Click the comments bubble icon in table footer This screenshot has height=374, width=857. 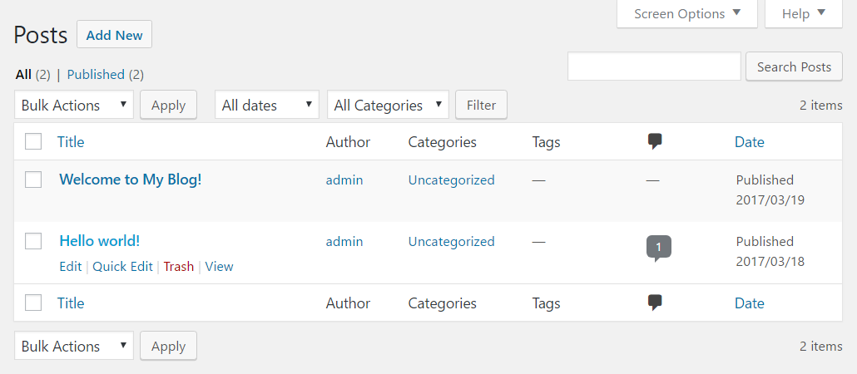coord(655,303)
